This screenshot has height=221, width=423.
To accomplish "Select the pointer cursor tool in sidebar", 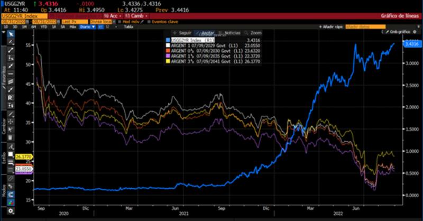I will [11, 34].
